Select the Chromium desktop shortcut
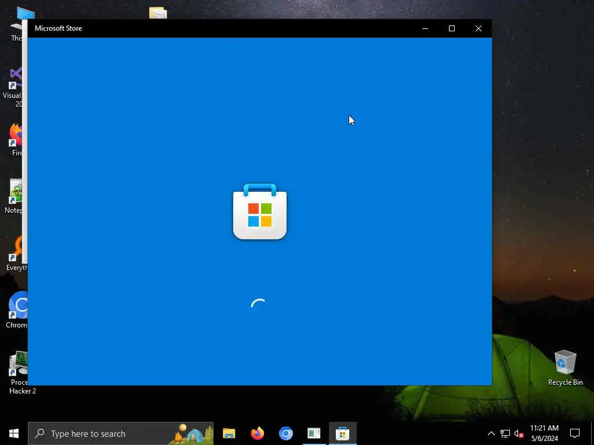 16,310
